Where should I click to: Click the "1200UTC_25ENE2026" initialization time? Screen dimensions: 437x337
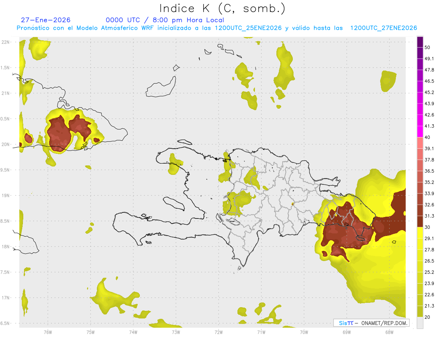(248, 28)
